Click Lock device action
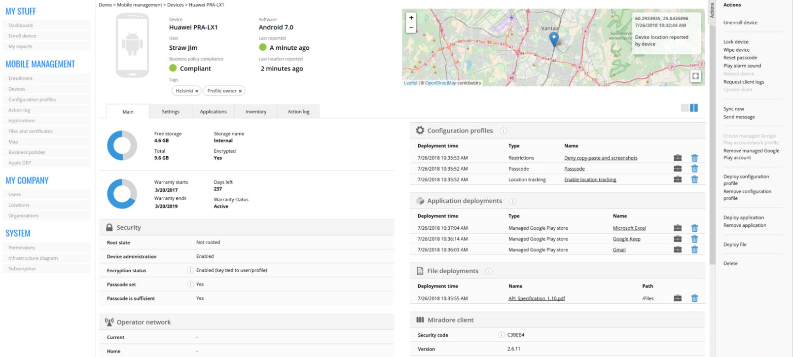 click(736, 42)
